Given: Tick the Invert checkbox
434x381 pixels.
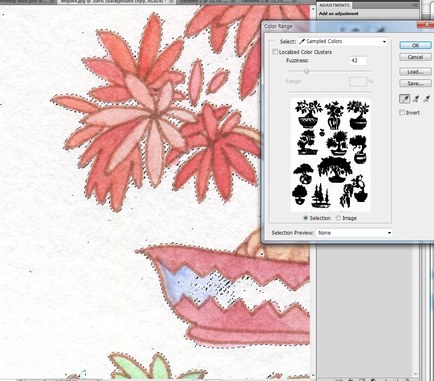Looking at the screenshot, I should (402, 113).
